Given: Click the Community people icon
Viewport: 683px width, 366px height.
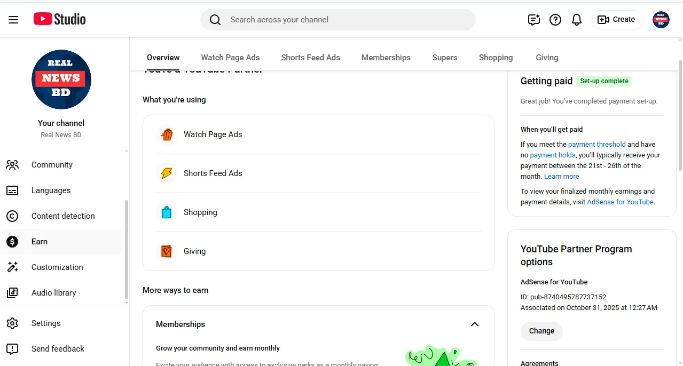Looking at the screenshot, I should coord(12,165).
